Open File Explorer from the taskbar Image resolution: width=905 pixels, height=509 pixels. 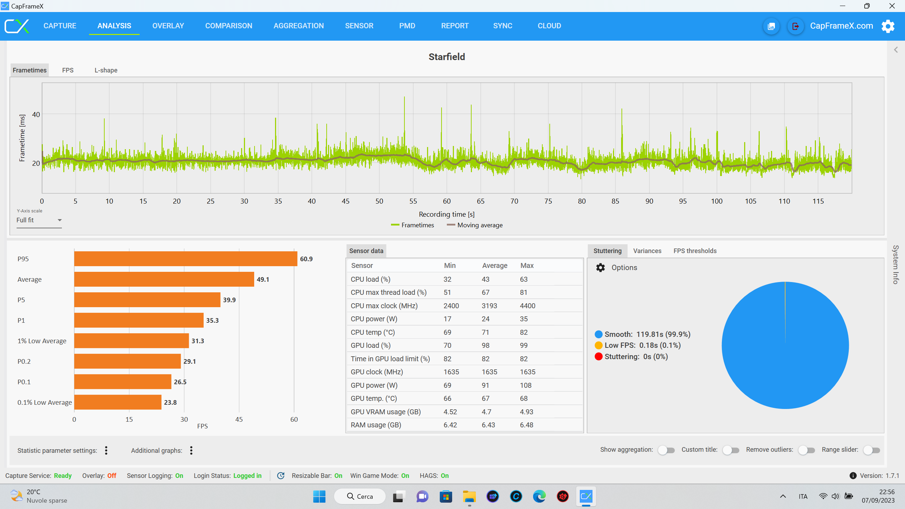469,497
